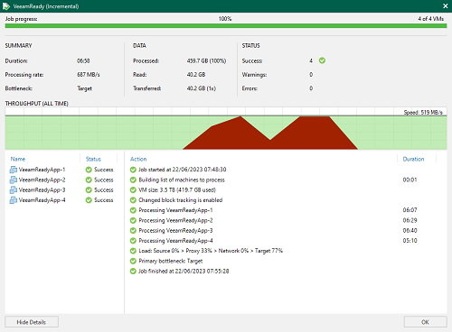Click check icon on Changed block tracking row
The width and height of the screenshot is (452, 332).
tap(133, 200)
